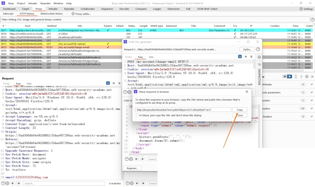Open the main Inspector panel settings gear
This screenshot has height=187, width=315.
(307, 77)
